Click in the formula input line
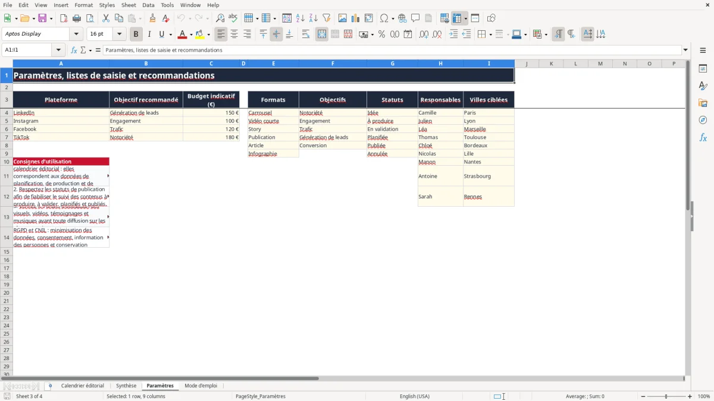Viewport: 714px width, 401px height. click(x=393, y=50)
